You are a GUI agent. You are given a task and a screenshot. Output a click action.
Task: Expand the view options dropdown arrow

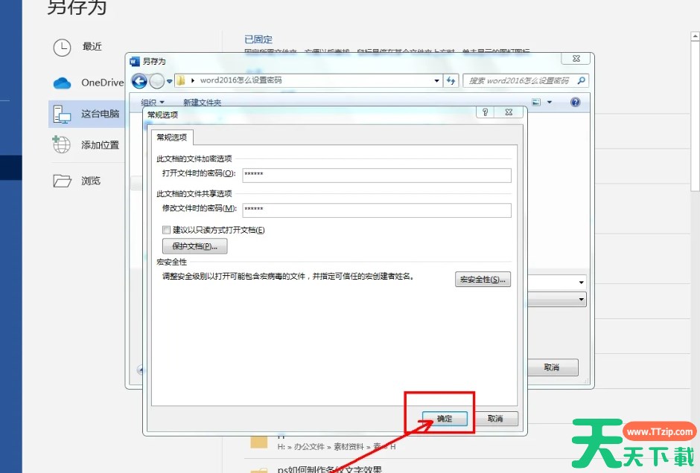tap(550, 102)
